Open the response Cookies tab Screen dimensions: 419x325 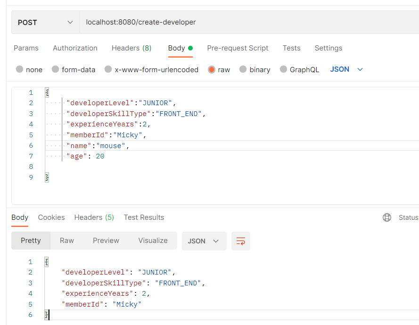tap(51, 217)
